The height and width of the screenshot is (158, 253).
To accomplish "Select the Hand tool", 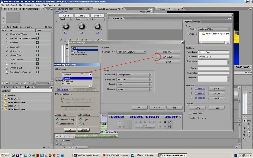I will 249,132.
